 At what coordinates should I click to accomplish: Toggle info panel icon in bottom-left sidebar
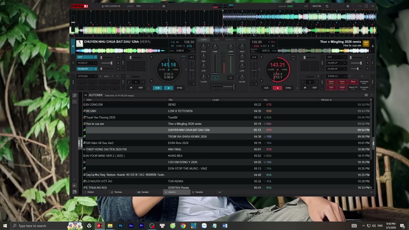coord(74,192)
